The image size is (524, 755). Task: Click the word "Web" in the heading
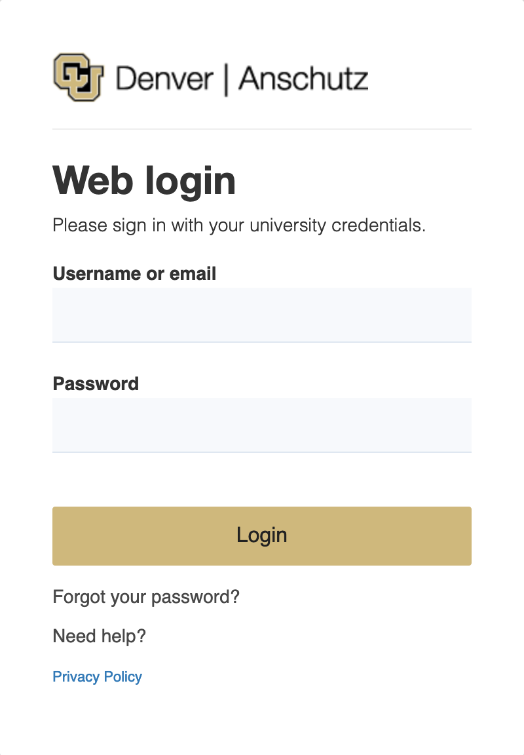coord(90,180)
